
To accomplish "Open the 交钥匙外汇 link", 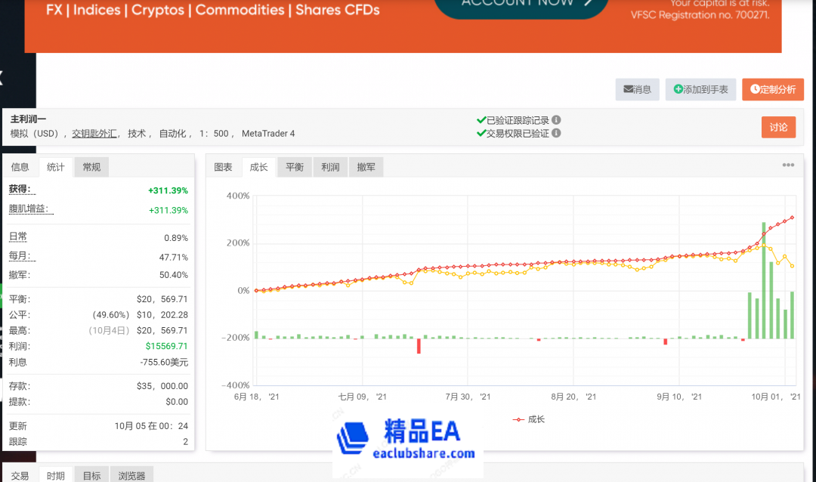I will click(94, 133).
